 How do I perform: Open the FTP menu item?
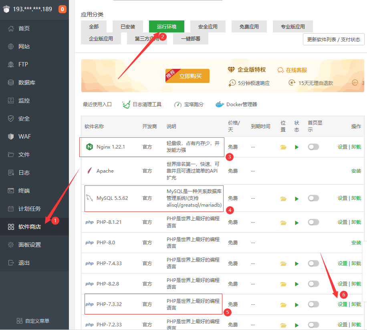click(x=23, y=64)
